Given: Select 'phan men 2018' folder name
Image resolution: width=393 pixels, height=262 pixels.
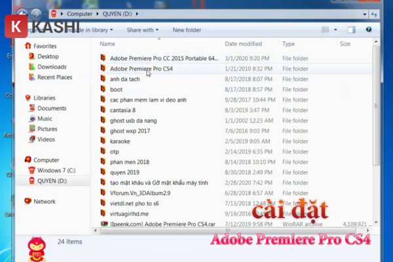Looking at the screenshot, I should [130, 162].
